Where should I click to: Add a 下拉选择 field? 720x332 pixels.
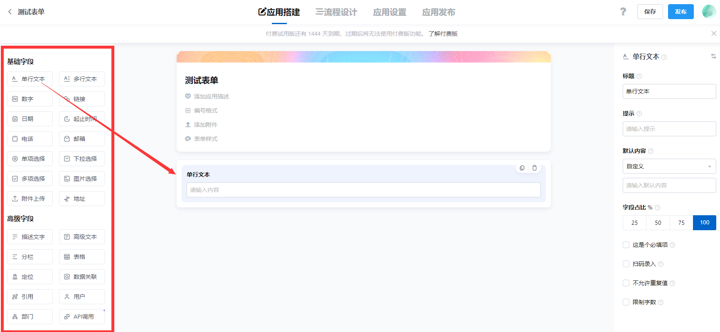pos(82,159)
